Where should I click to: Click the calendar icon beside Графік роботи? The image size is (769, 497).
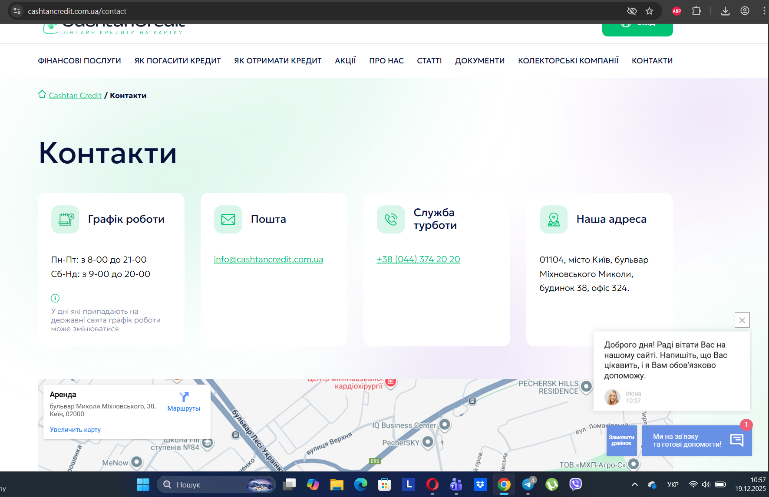65,219
